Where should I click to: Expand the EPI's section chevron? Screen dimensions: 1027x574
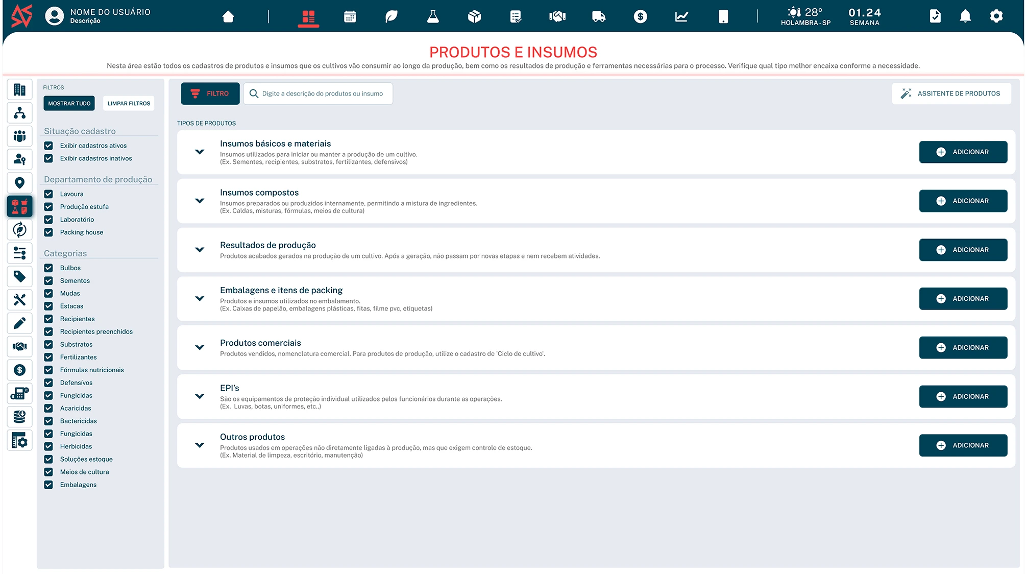pyautogui.click(x=200, y=396)
